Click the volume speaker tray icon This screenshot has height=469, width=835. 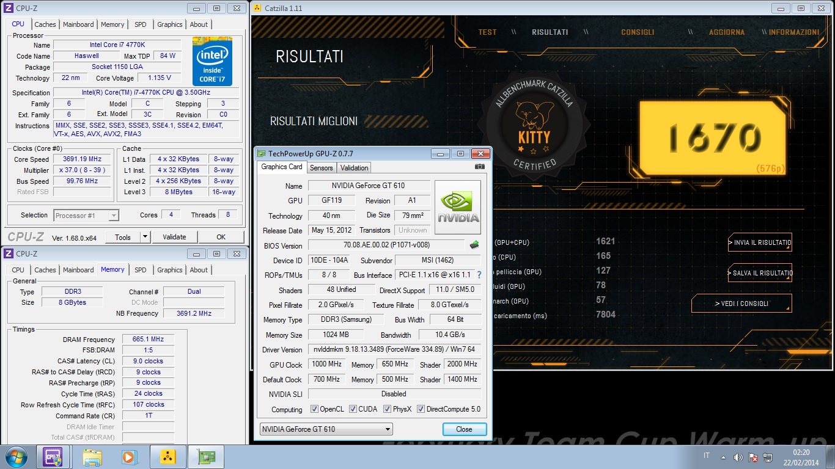(x=738, y=457)
